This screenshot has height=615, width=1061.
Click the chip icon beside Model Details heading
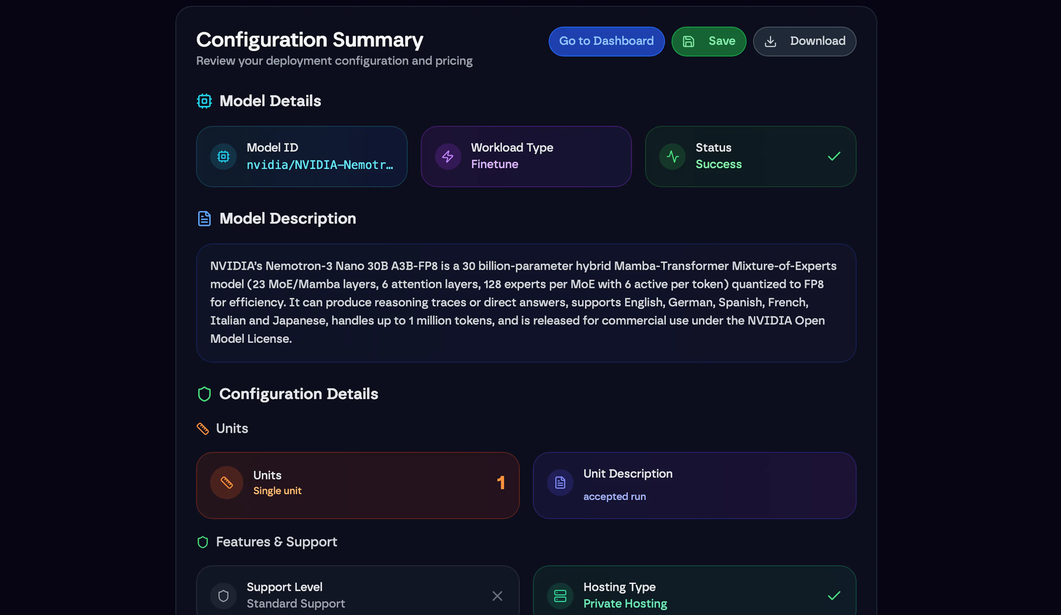point(204,101)
